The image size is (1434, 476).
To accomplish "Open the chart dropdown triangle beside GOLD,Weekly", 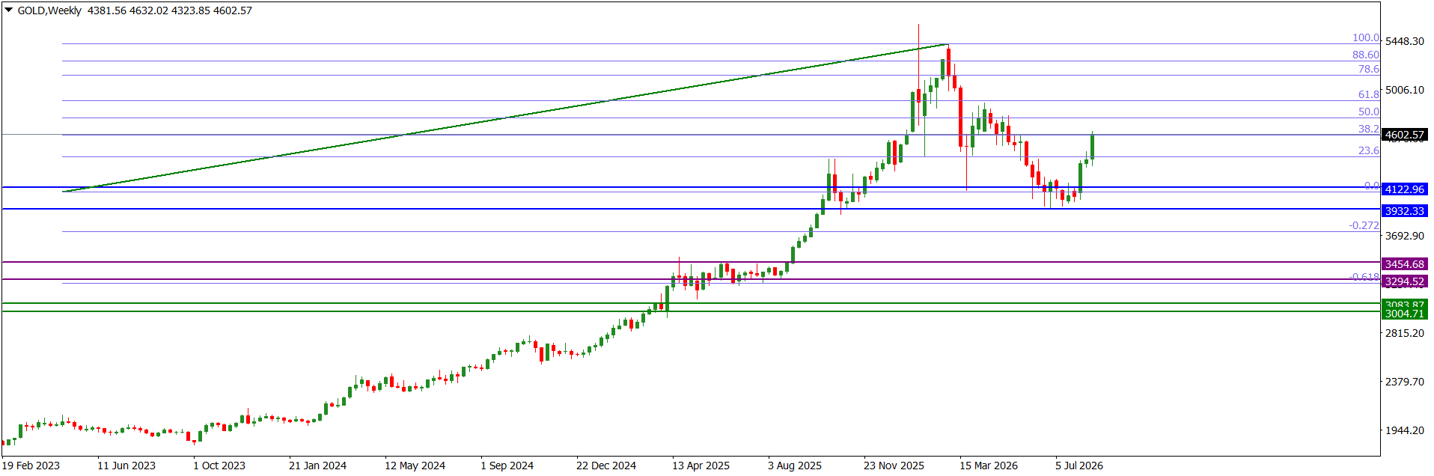I will click(x=9, y=10).
